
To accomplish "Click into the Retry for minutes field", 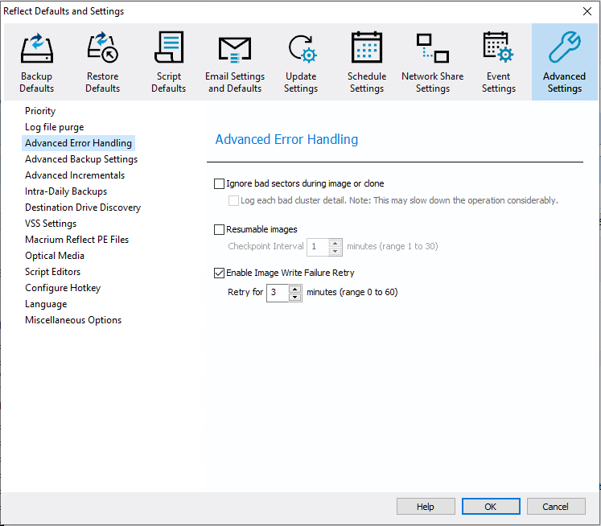I will (x=278, y=293).
